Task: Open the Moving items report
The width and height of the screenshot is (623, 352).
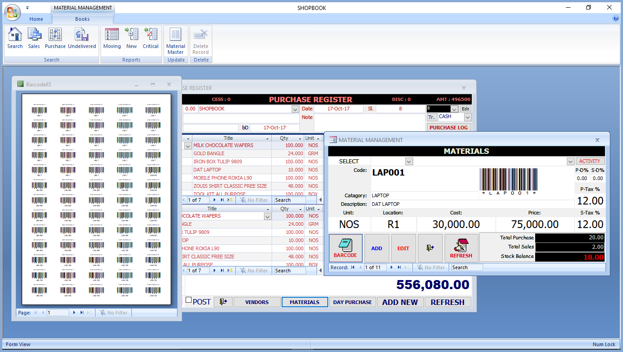Action: pyautogui.click(x=112, y=38)
